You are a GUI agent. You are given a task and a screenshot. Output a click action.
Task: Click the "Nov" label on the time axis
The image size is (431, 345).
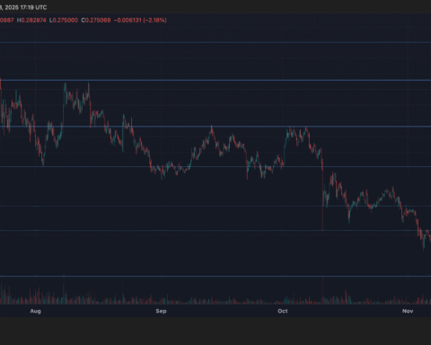[x=408, y=311]
